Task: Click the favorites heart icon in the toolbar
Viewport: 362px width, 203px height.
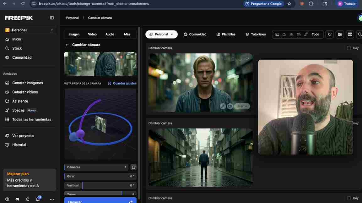Action: [329, 34]
